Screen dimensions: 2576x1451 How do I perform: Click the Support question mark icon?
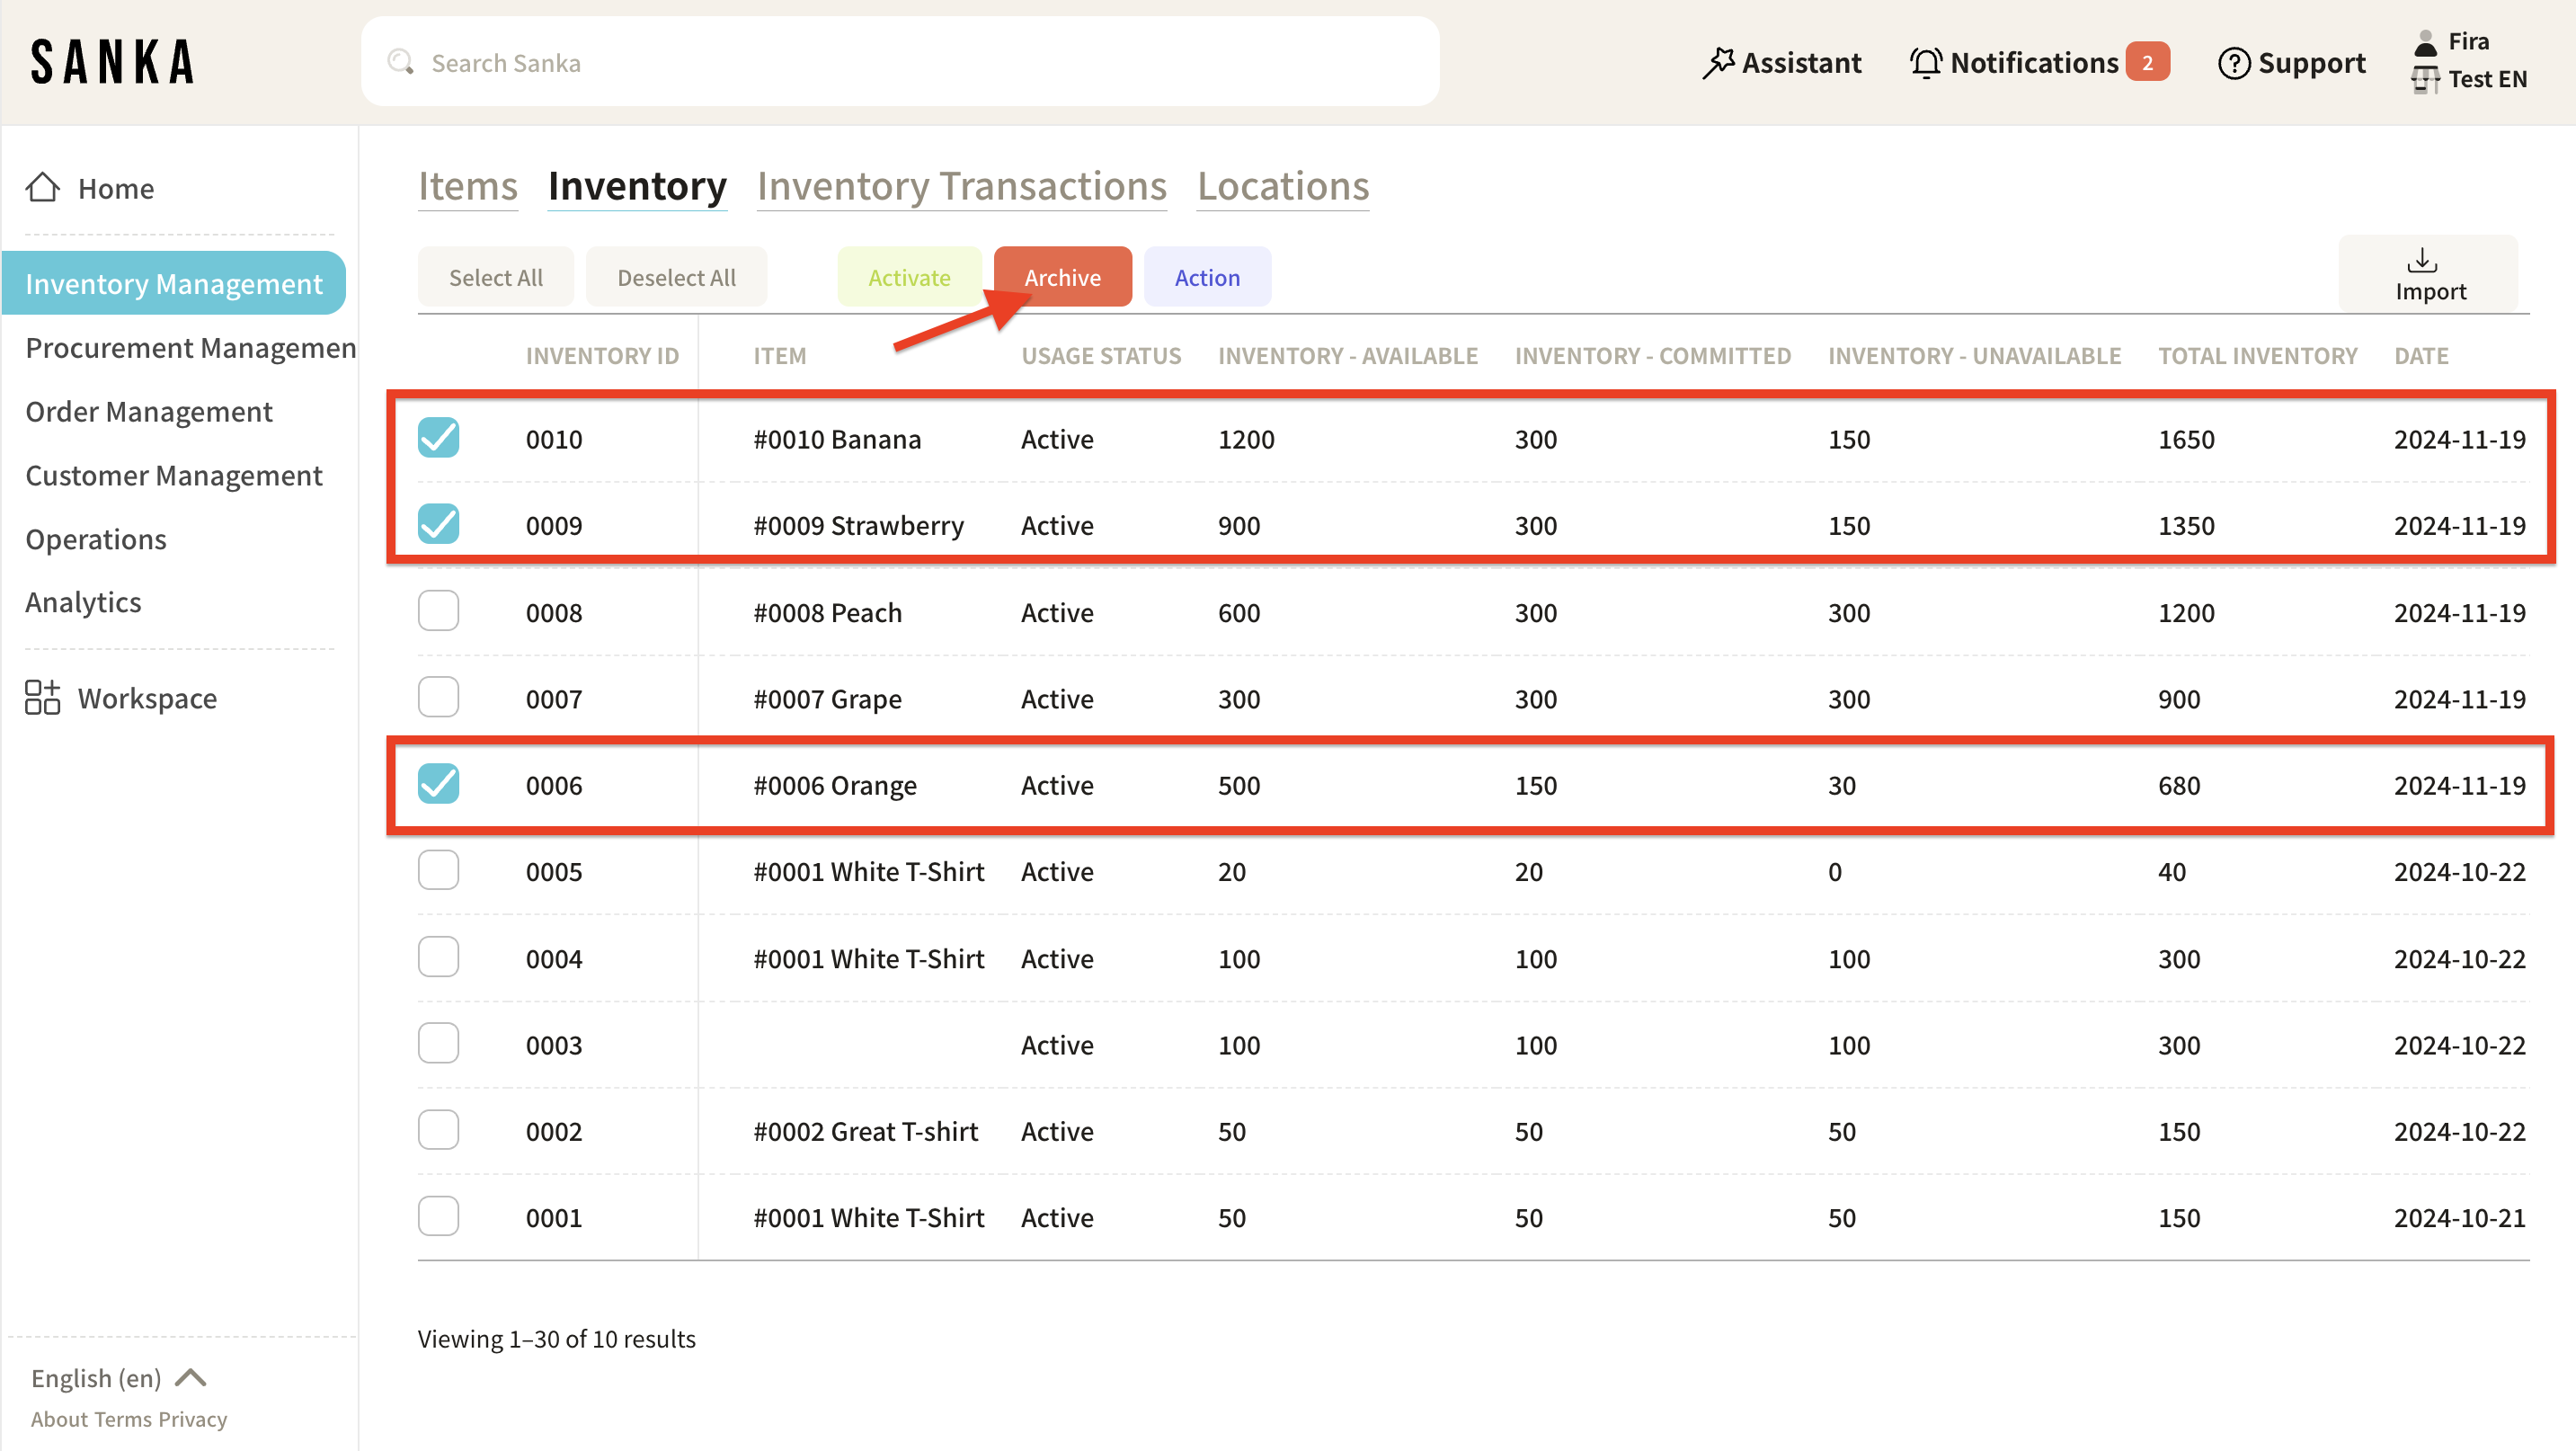2233,63
